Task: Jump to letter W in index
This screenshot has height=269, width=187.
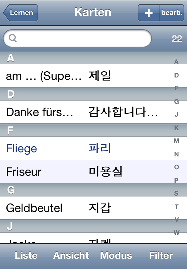Action: (x=176, y=233)
